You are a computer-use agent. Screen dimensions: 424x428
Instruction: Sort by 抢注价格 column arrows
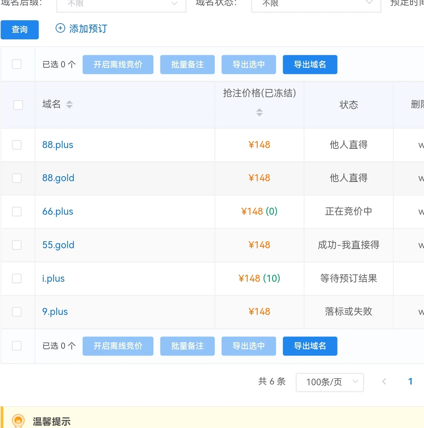259,112
